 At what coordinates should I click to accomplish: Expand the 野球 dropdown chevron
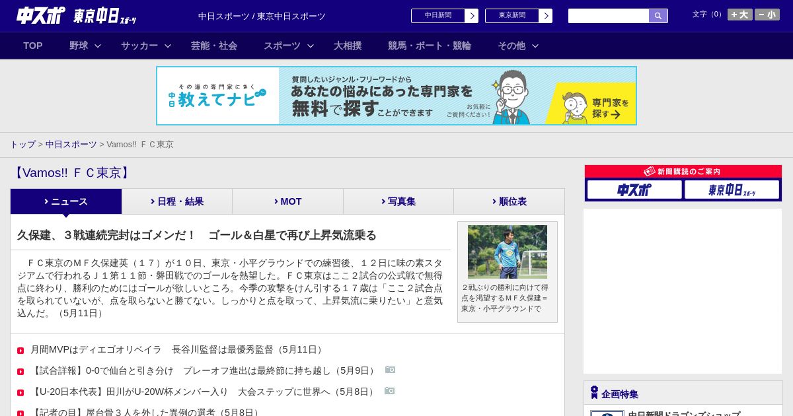[x=98, y=46]
